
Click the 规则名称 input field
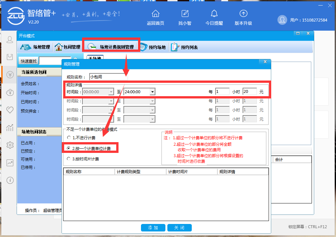point(108,77)
